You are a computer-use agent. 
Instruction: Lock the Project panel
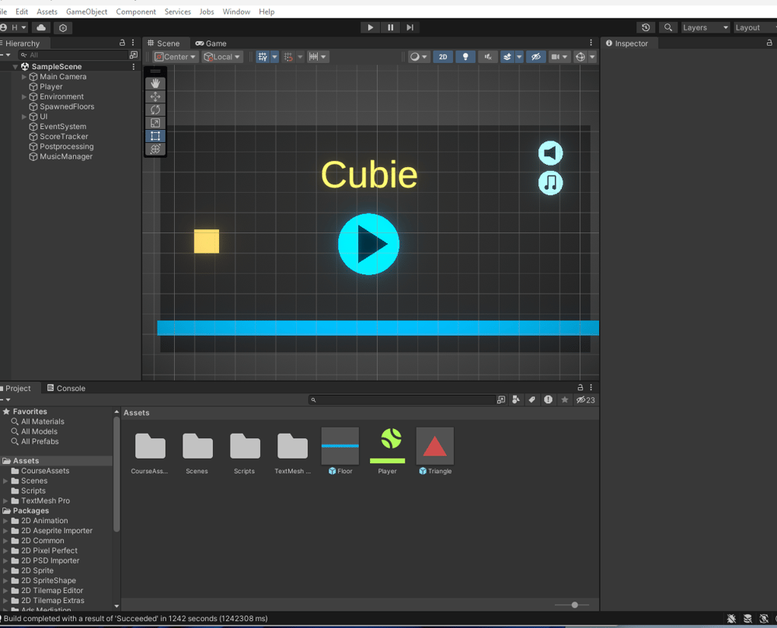pos(580,388)
